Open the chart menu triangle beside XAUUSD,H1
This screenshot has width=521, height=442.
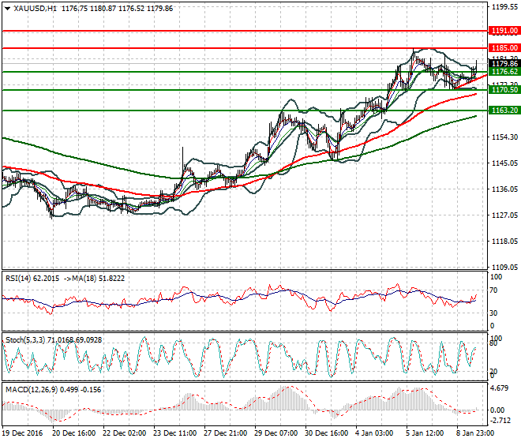(7, 9)
